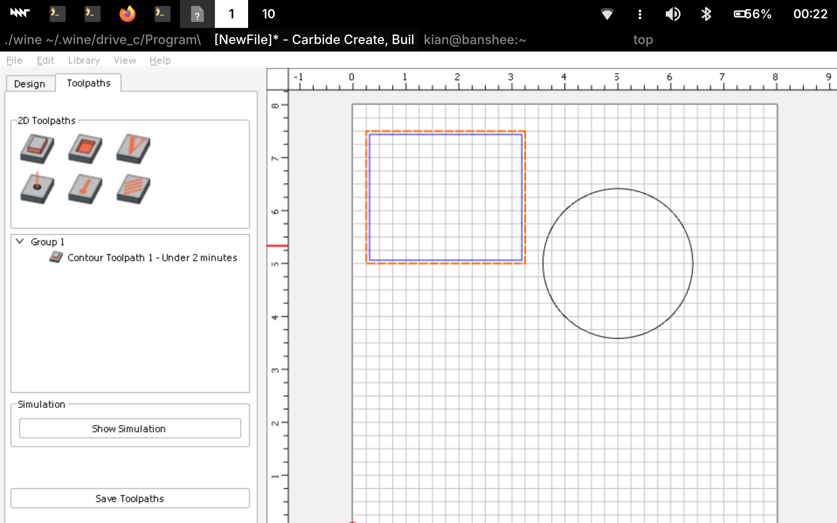Pick the Drill toolpath icon
837x523 pixels.
pyautogui.click(x=37, y=189)
